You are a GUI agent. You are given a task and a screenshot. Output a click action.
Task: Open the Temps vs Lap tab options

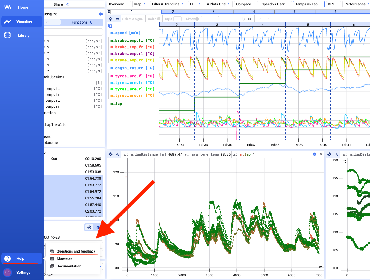(x=321, y=4)
